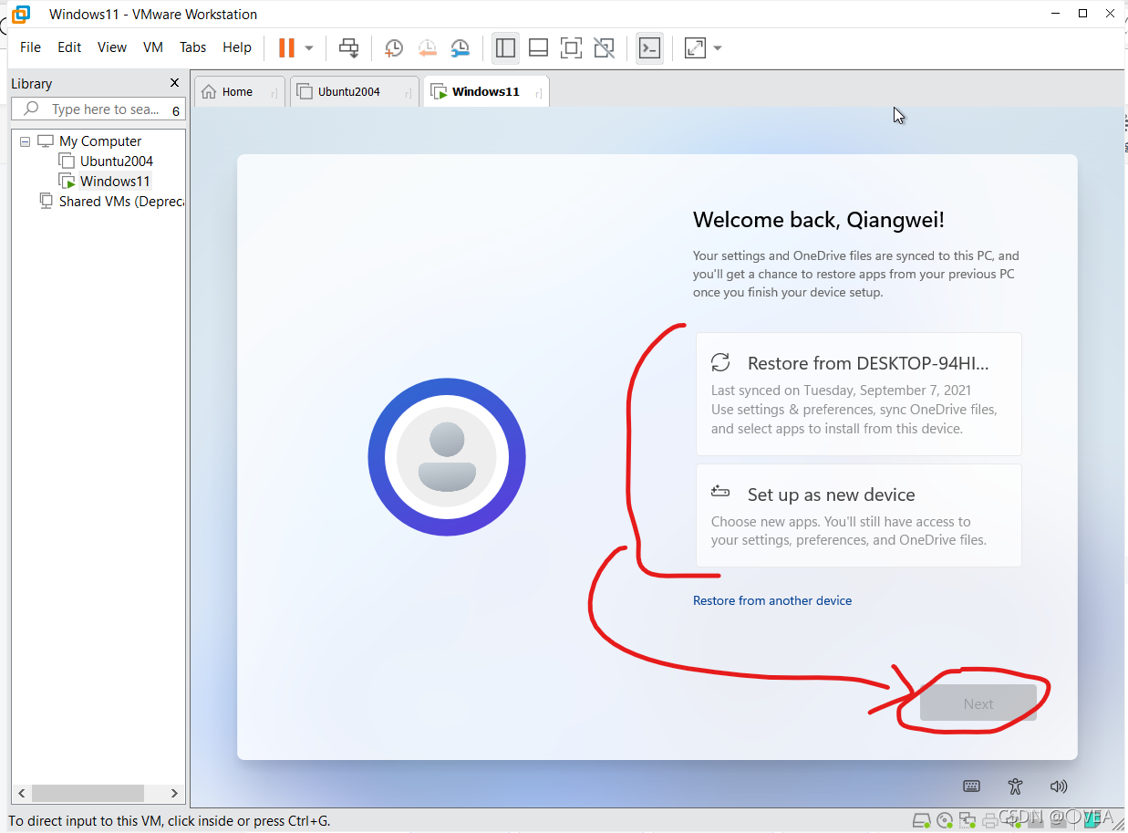Image resolution: width=1128 pixels, height=833 pixels.
Task: Select My Computer in the library
Action: 100,141
